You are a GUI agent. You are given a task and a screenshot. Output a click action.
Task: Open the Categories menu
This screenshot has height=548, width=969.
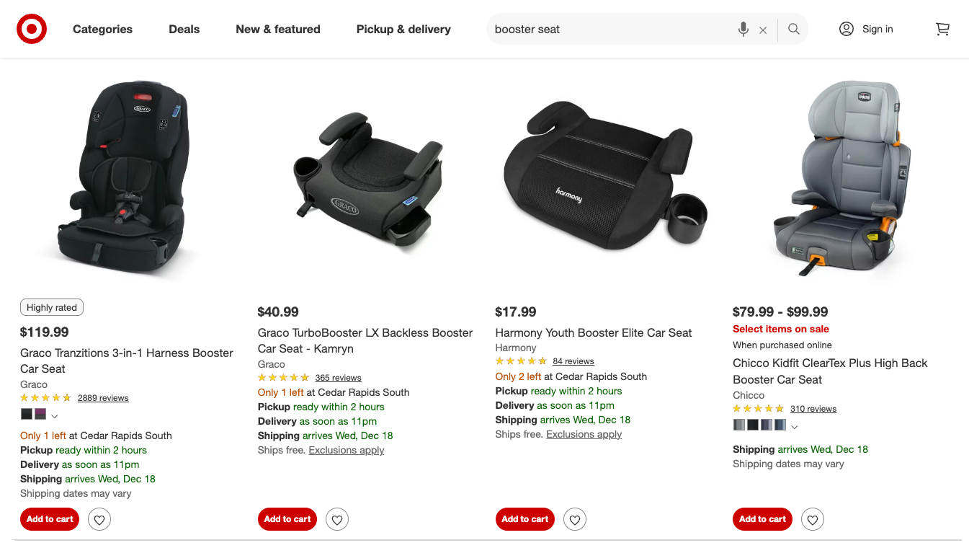click(x=102, y=30)
